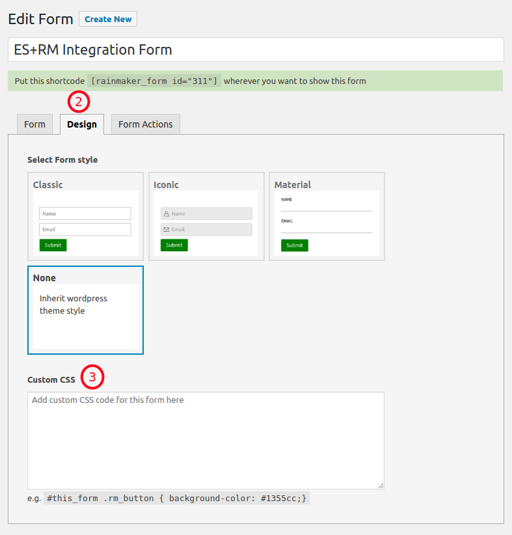Click the rainmaker_form shortcode text

click(154, 81)
